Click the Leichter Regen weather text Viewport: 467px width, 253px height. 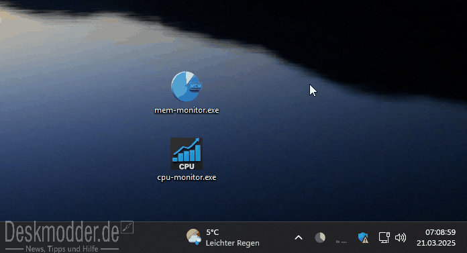pyautogui.click(x=233, y=243)
